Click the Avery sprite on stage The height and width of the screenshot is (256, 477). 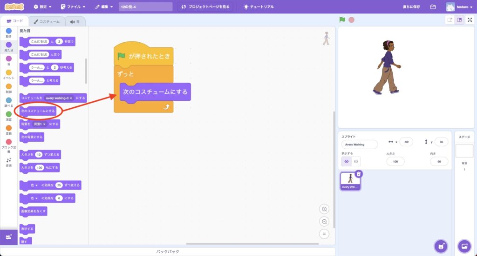(x=387, y=67)
